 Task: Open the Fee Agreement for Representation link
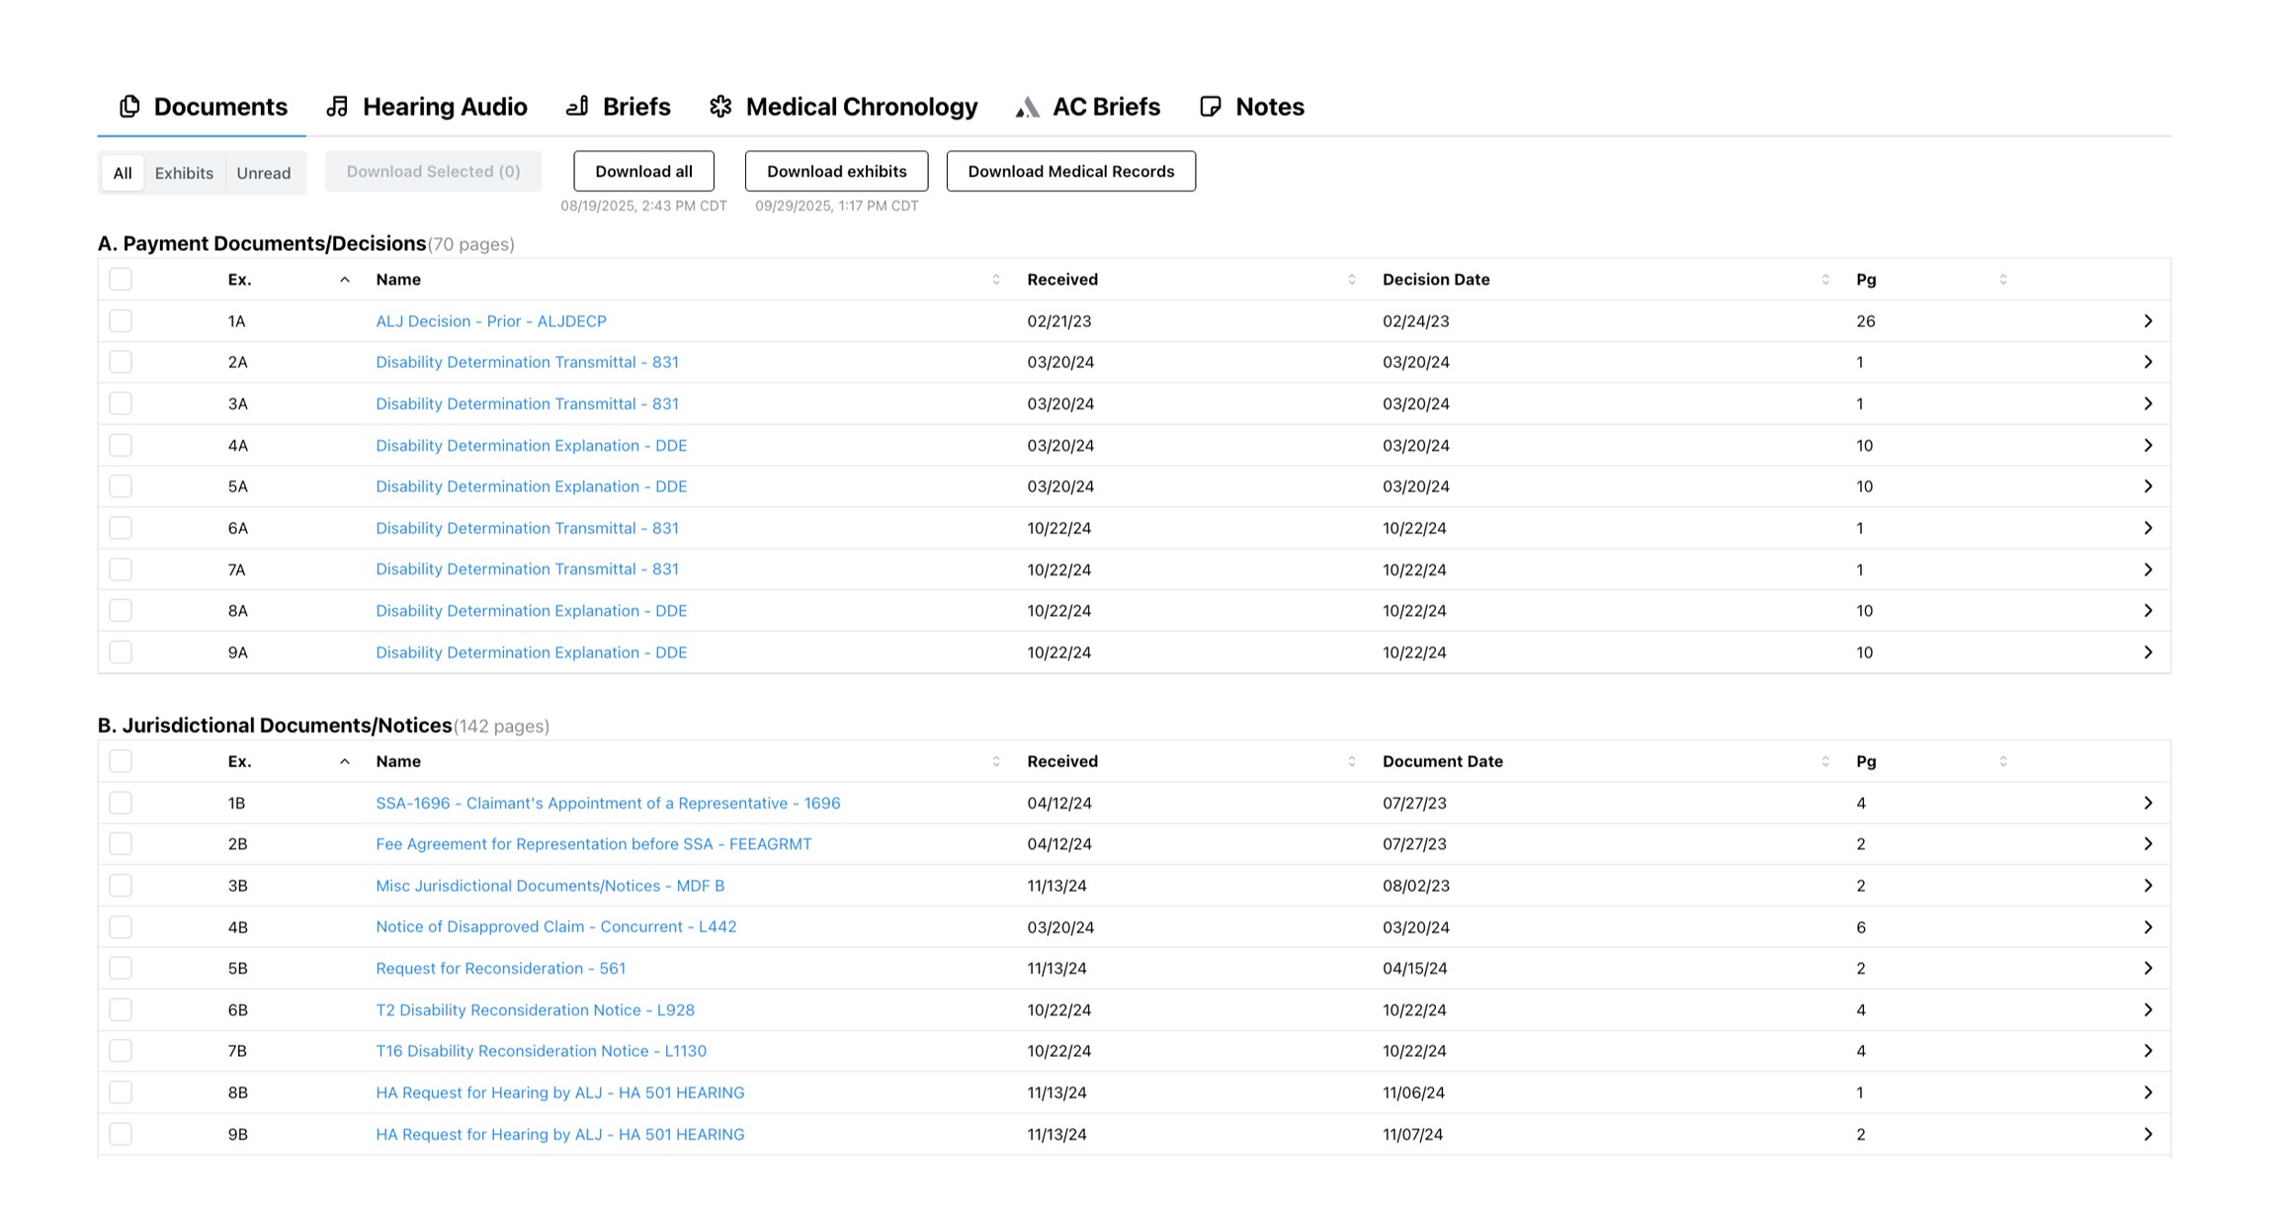[593, 844]
